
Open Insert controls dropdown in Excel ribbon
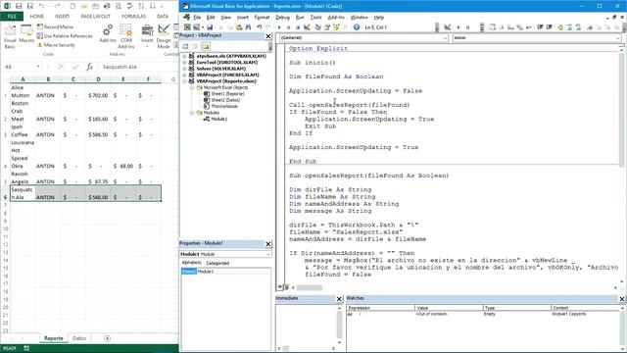[147, 35]
